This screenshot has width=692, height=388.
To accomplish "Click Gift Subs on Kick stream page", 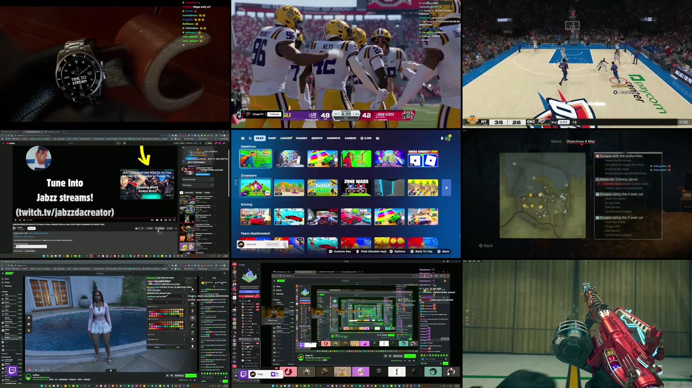I will point(179,375).
